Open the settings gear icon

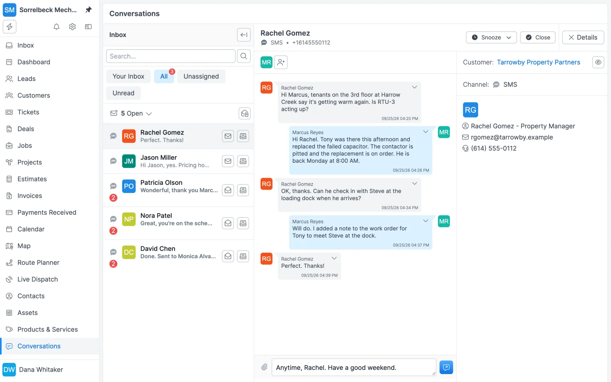(73, 27)
